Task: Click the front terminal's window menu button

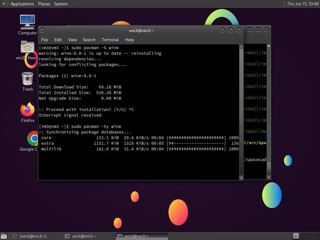Action: pos(42,30)
